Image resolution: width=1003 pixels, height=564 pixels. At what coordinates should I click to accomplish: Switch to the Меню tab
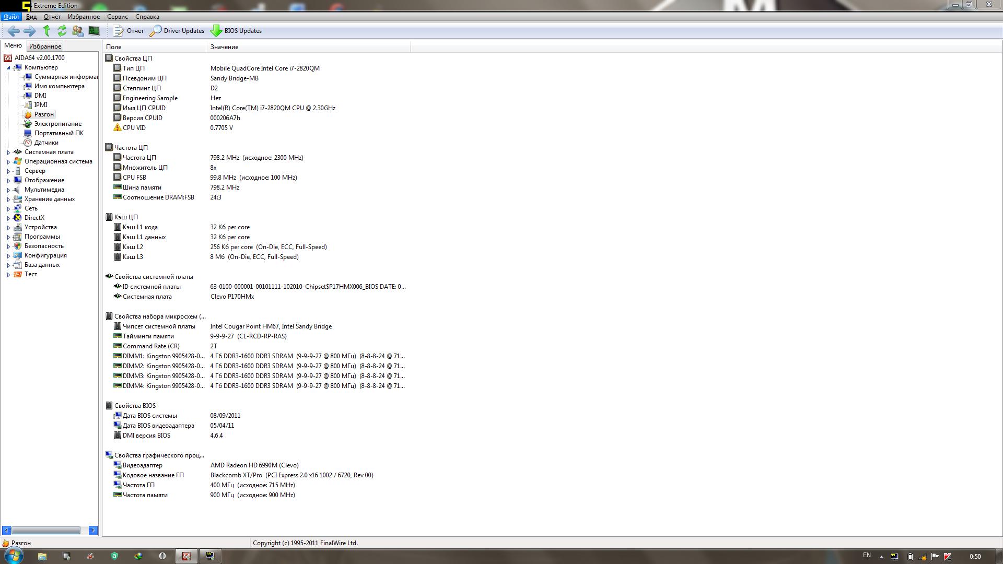[x=13, y=46]
